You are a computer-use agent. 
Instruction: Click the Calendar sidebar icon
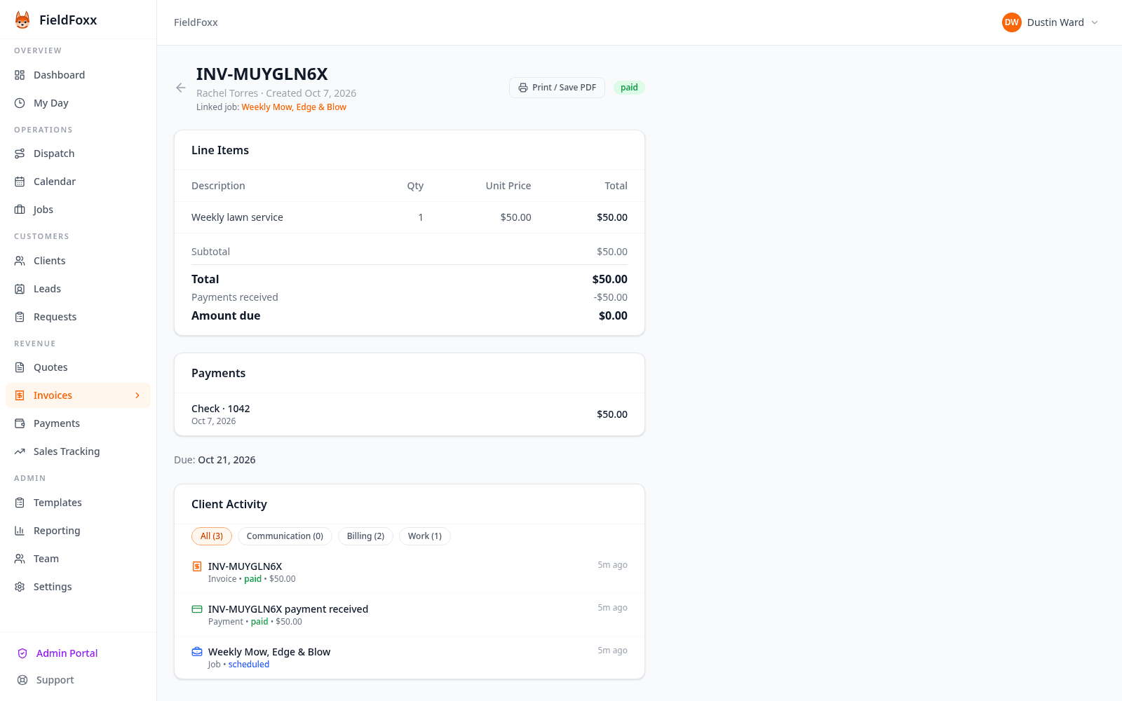coord(20,182)
